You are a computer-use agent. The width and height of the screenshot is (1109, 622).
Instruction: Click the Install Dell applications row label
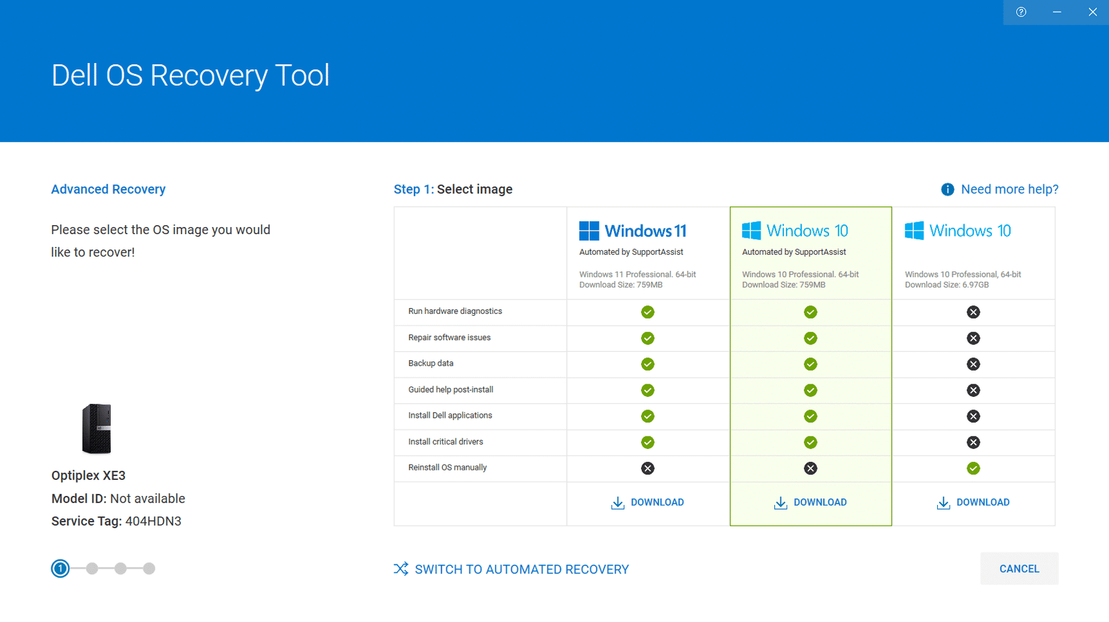click(x=450, y=415)
